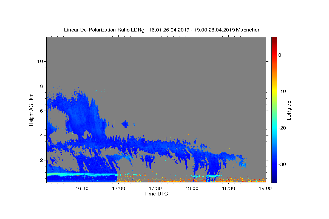Click the dark blue bottom of the colorbar
The width and height of the screenshot is (329, 219).
(x=274, y=180)
